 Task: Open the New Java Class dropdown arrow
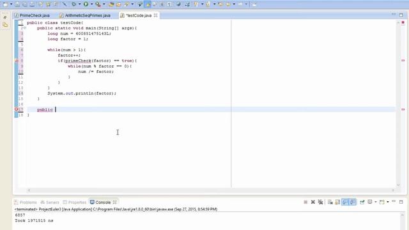pos(132,4)
